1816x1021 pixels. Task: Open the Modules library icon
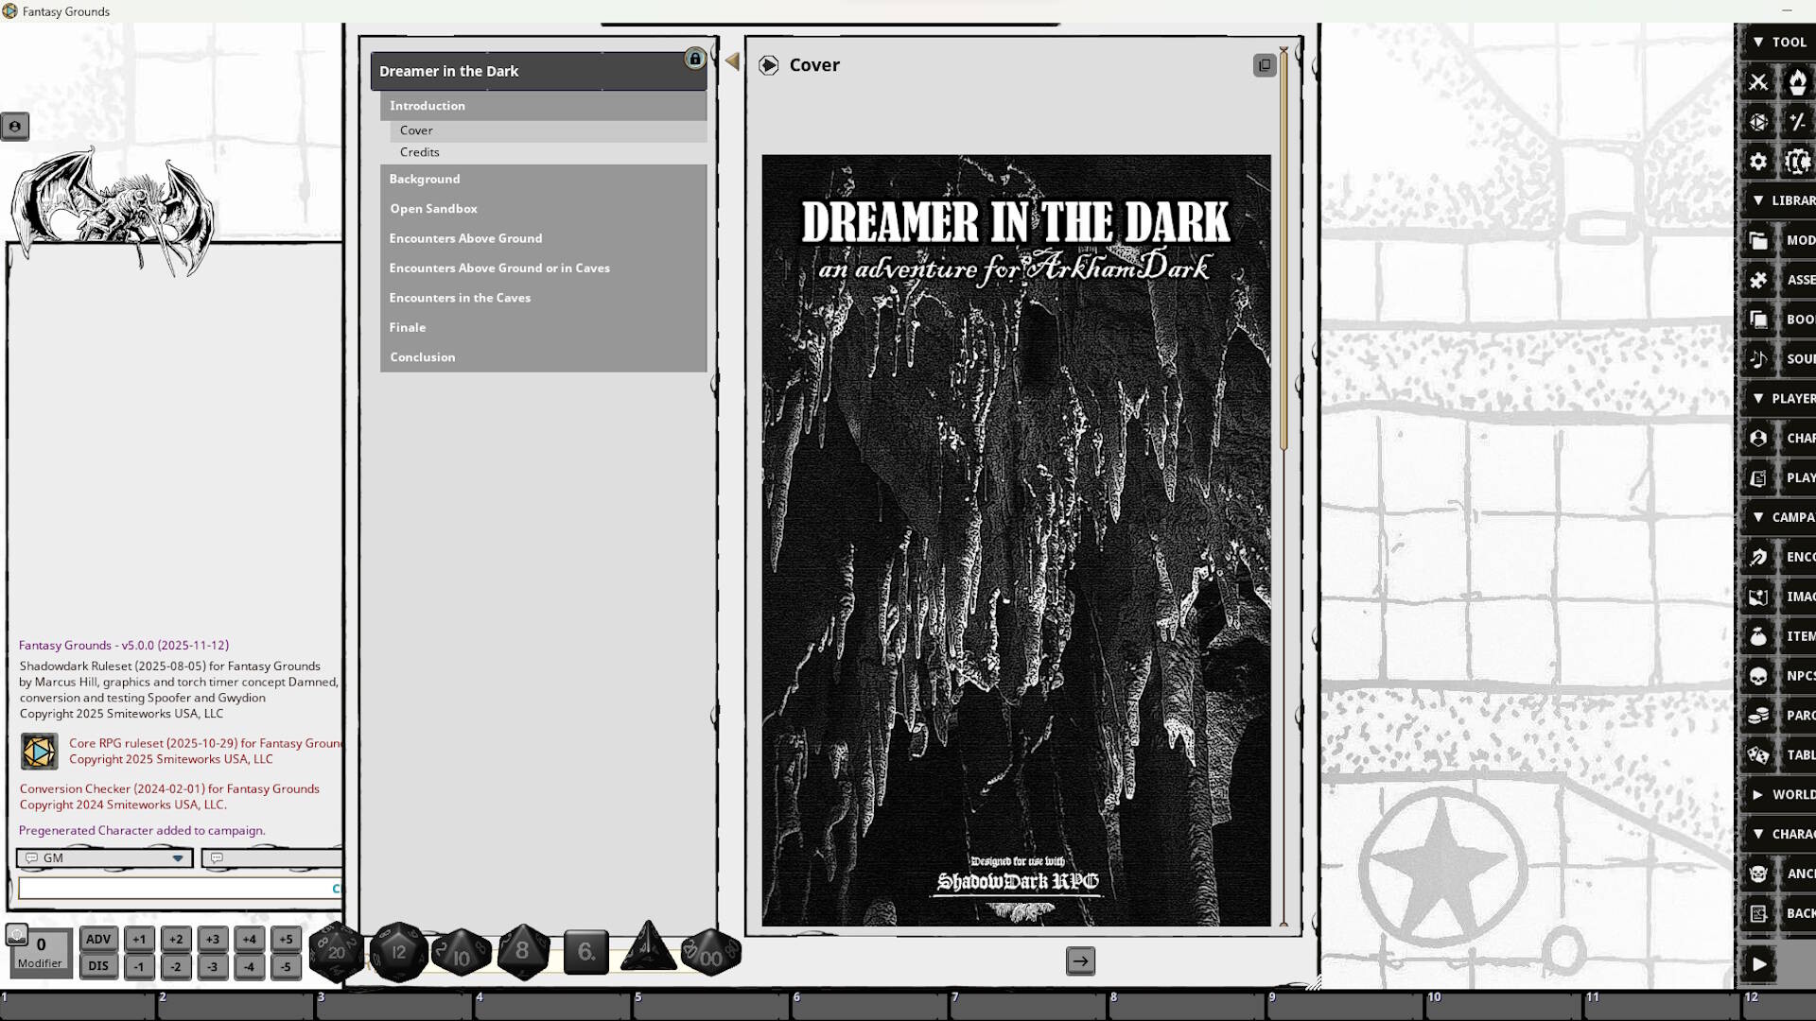pyautogui.click(x=1759, y=241)
